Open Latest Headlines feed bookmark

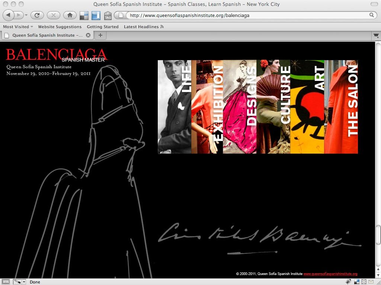[x=144, y=27]
